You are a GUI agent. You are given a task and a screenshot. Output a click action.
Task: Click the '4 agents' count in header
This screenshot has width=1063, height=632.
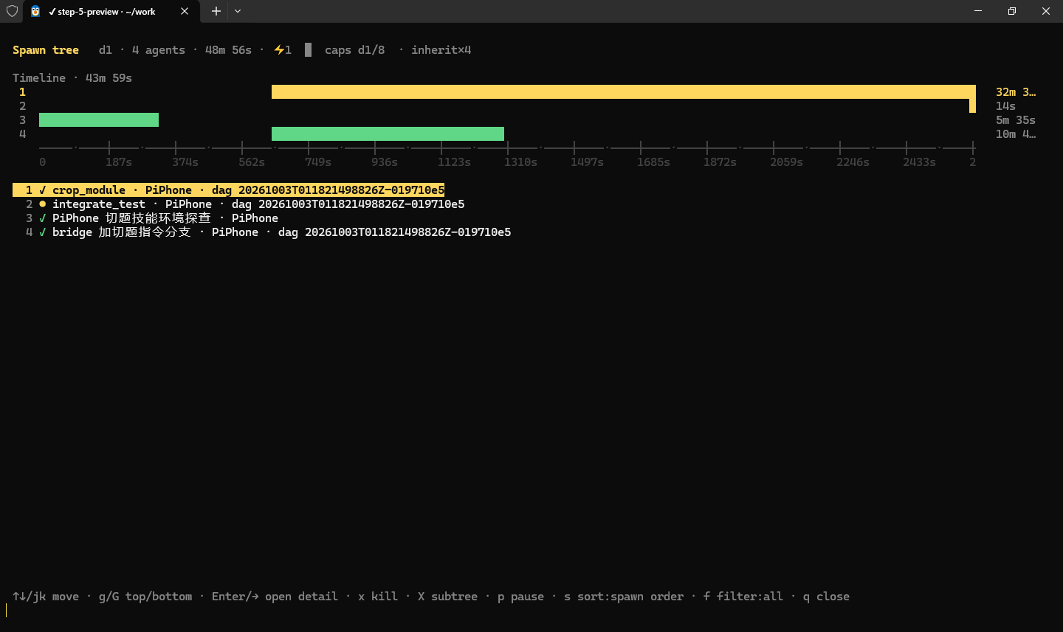point(159,50)
